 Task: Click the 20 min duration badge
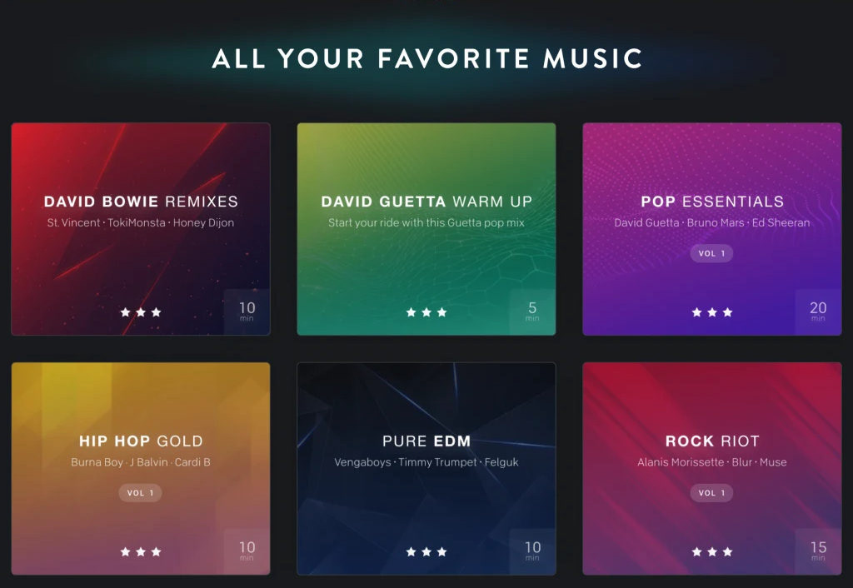[x=818, y=312]
